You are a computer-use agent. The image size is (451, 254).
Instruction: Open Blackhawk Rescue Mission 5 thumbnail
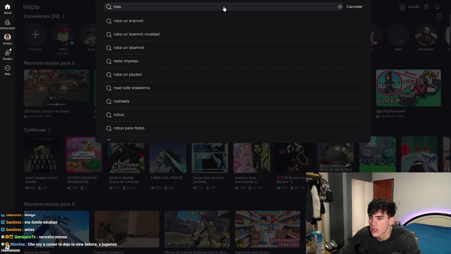pyautogui.click(x=335, y=155)
